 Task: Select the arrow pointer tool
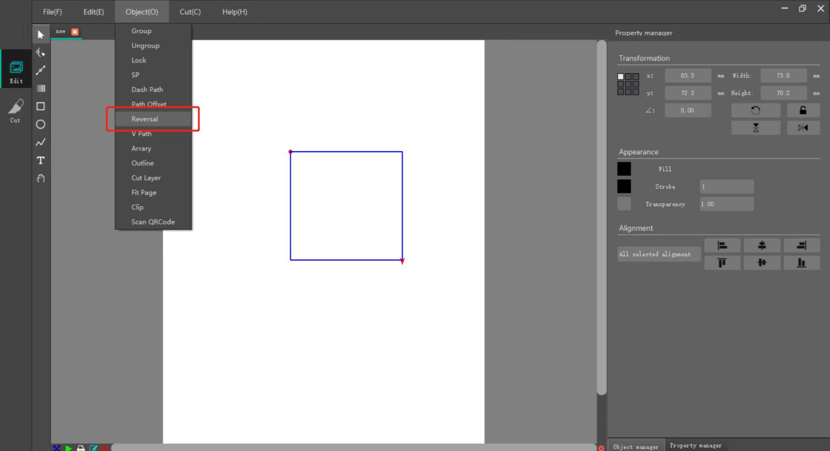click(41, 35)
